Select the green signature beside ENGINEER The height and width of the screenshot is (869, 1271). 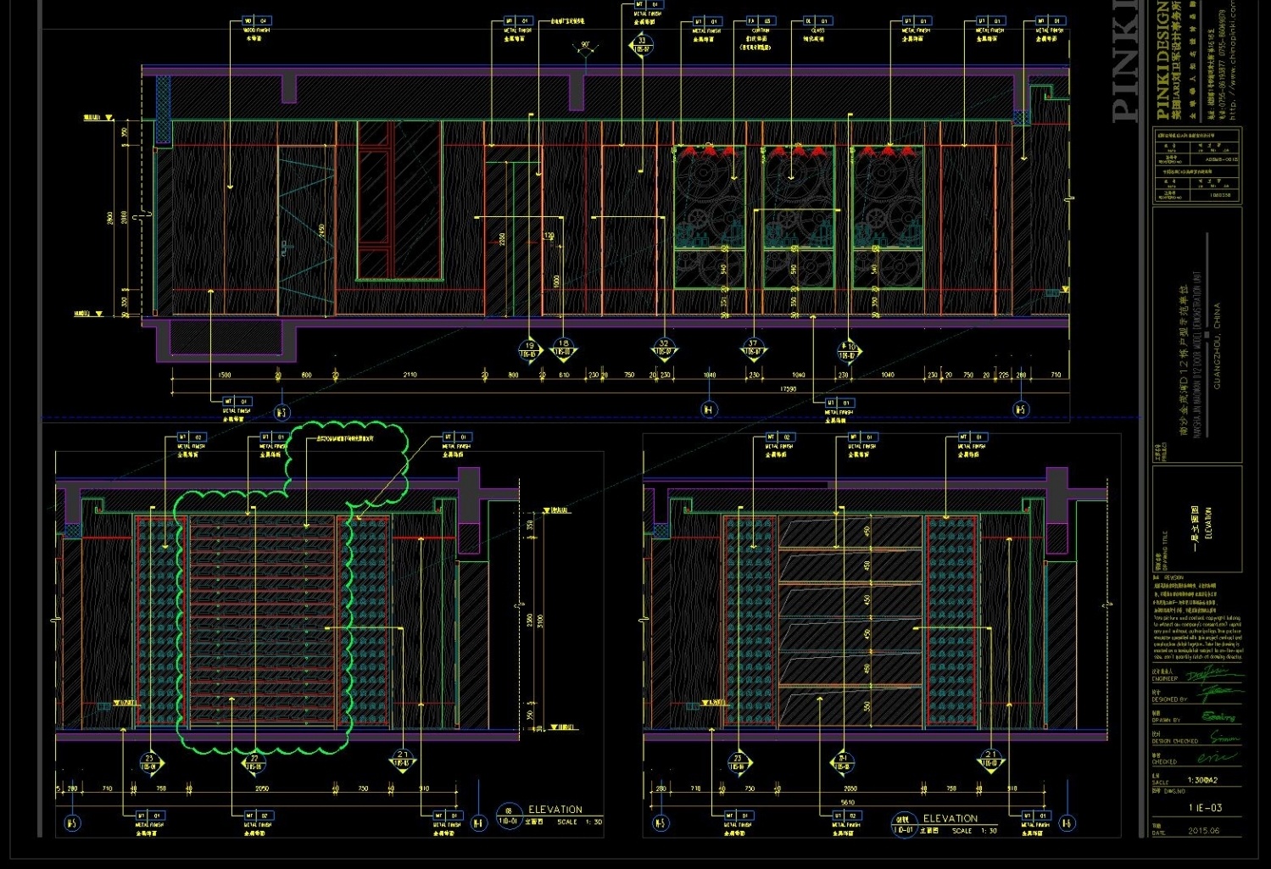pyautogui.click(x=1214, y=675)
